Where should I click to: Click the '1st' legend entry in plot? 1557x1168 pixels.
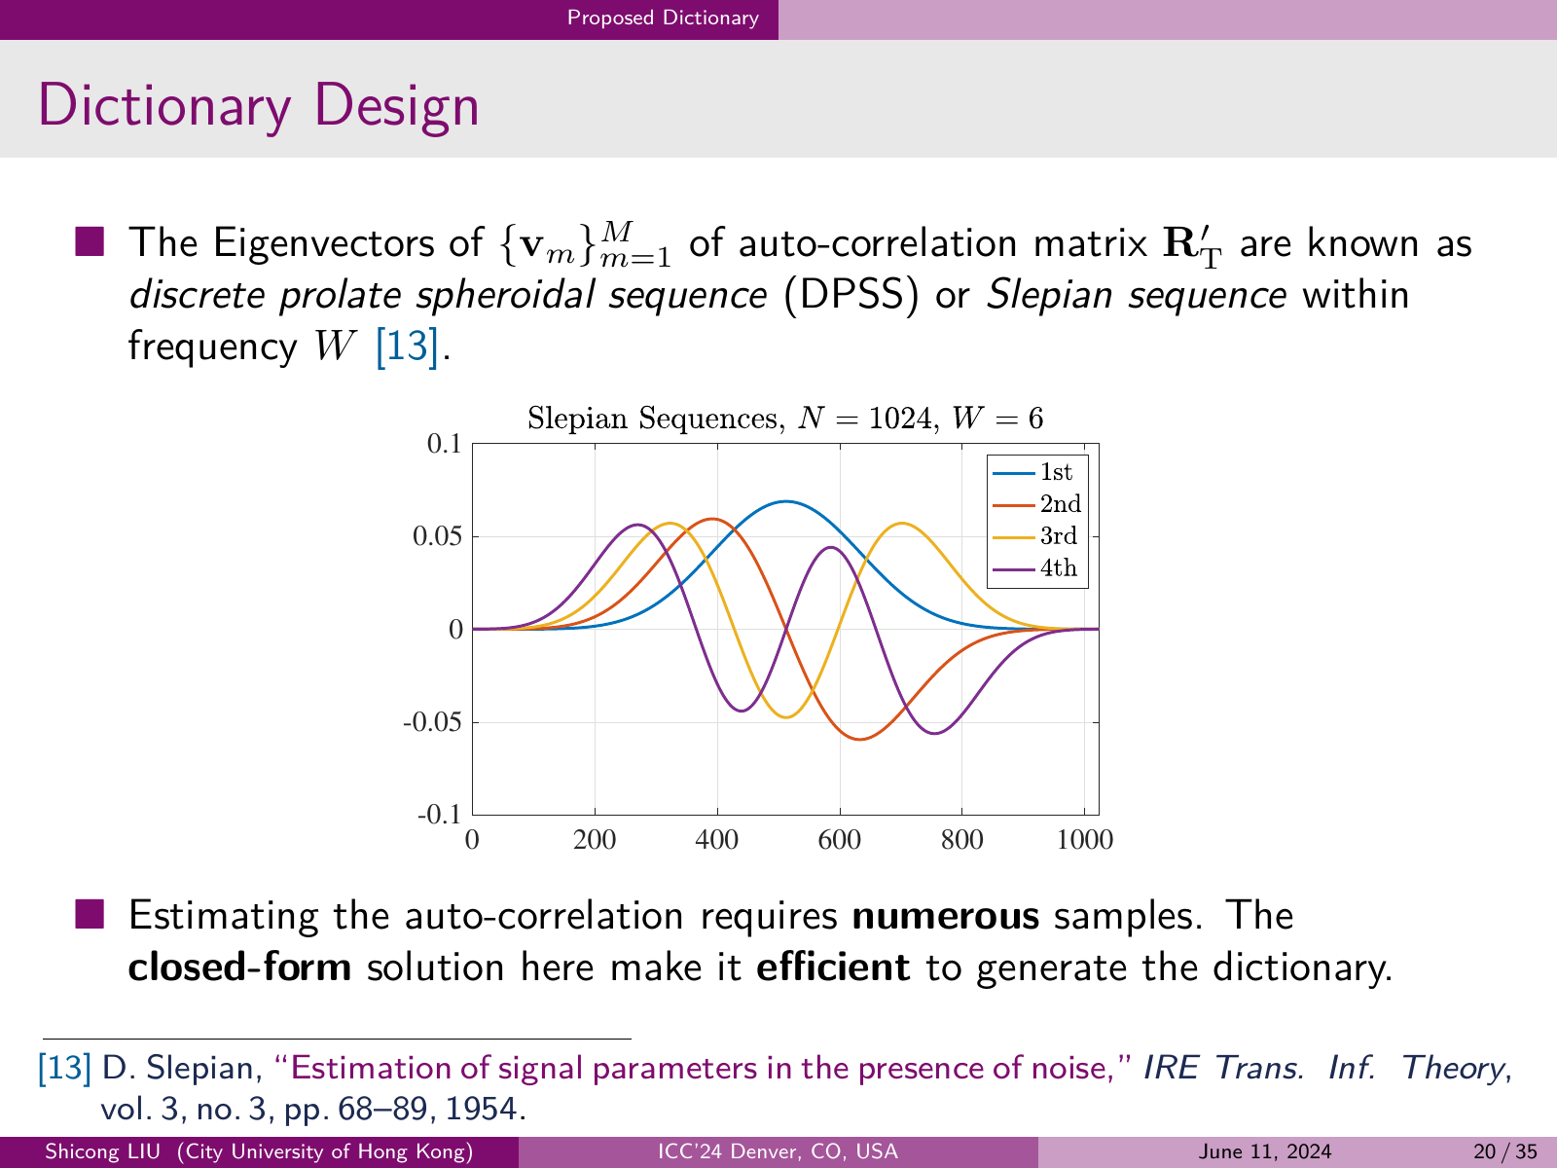(x=1035, y=473)
